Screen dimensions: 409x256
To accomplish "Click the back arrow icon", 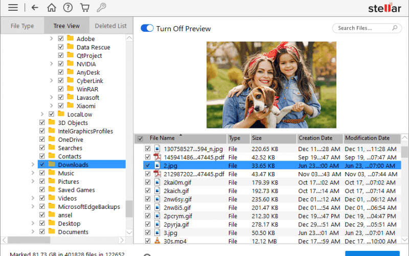I will [x=35, y=8].
